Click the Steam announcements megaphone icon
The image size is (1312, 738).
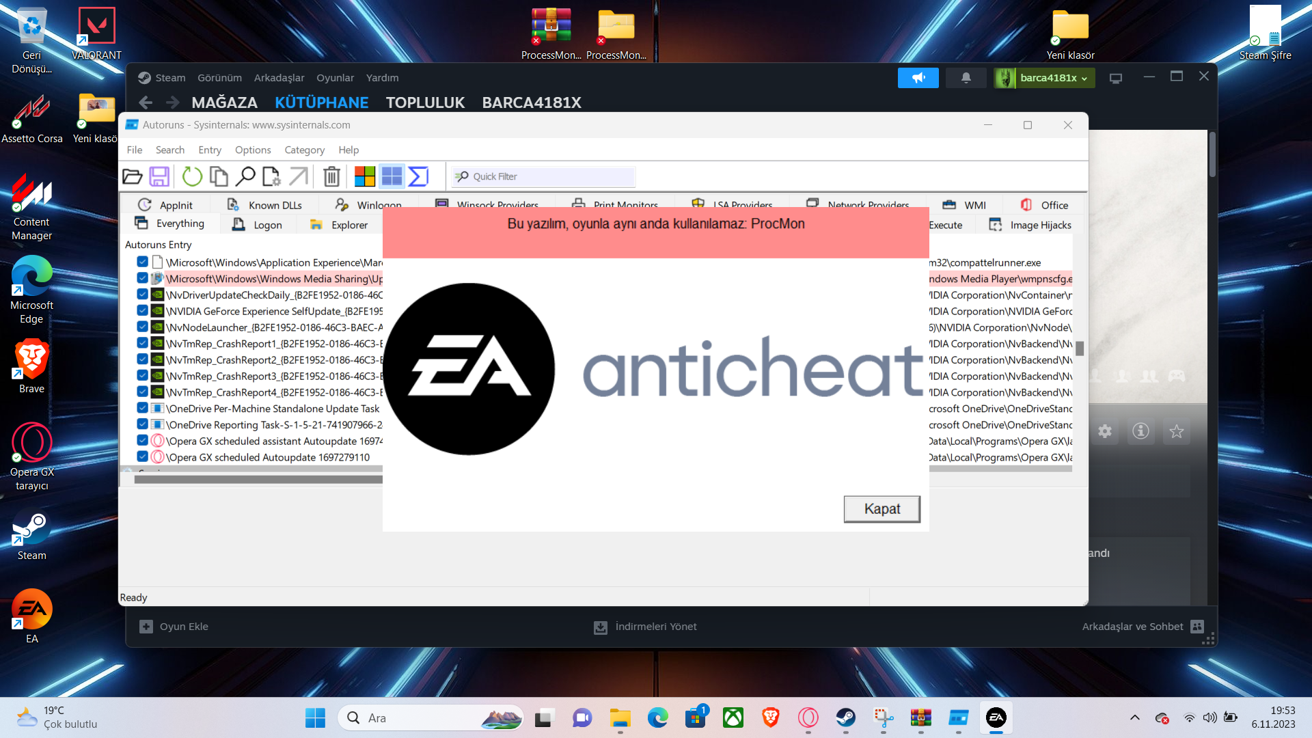[x=918, y=78]
